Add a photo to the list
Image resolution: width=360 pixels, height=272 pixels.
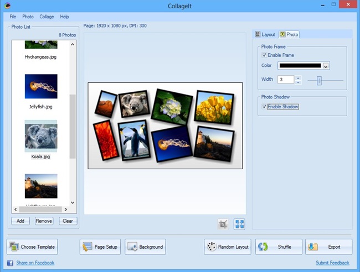20,221
